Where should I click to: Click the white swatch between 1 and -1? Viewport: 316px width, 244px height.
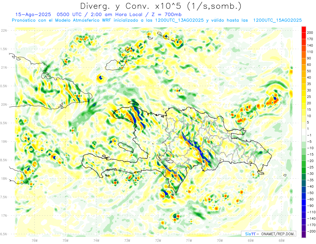(x=304, y=132)
